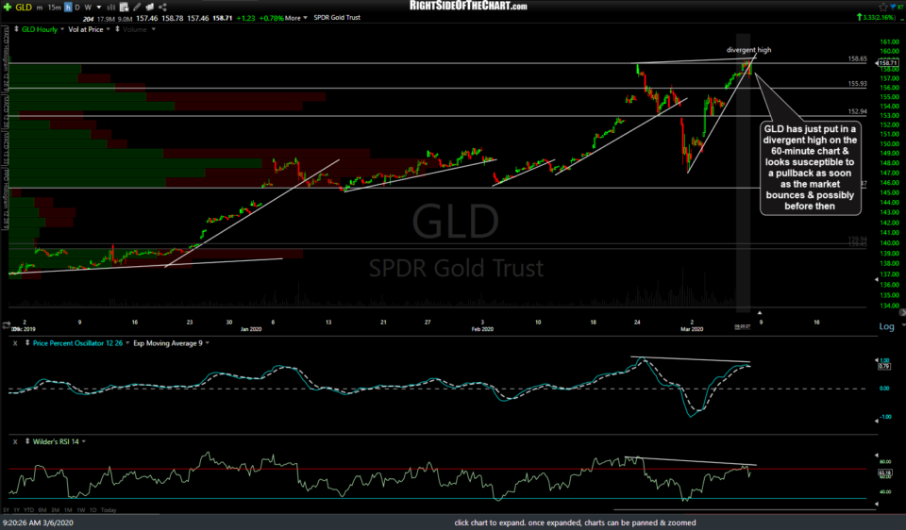This screenshot has width=906, height=530.
Task: Select the YTD time range
Action: [29, 510]
